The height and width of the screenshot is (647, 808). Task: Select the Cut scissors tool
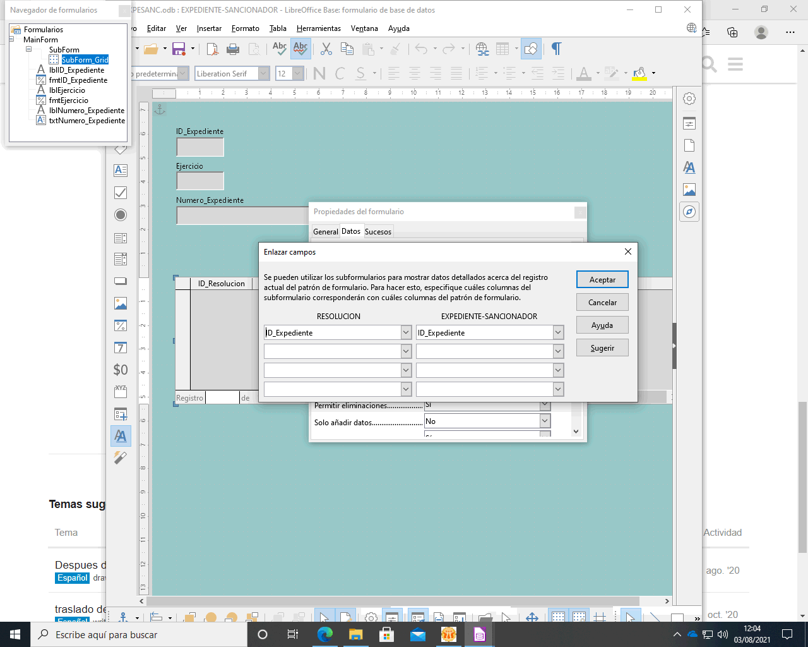point(326,49)
